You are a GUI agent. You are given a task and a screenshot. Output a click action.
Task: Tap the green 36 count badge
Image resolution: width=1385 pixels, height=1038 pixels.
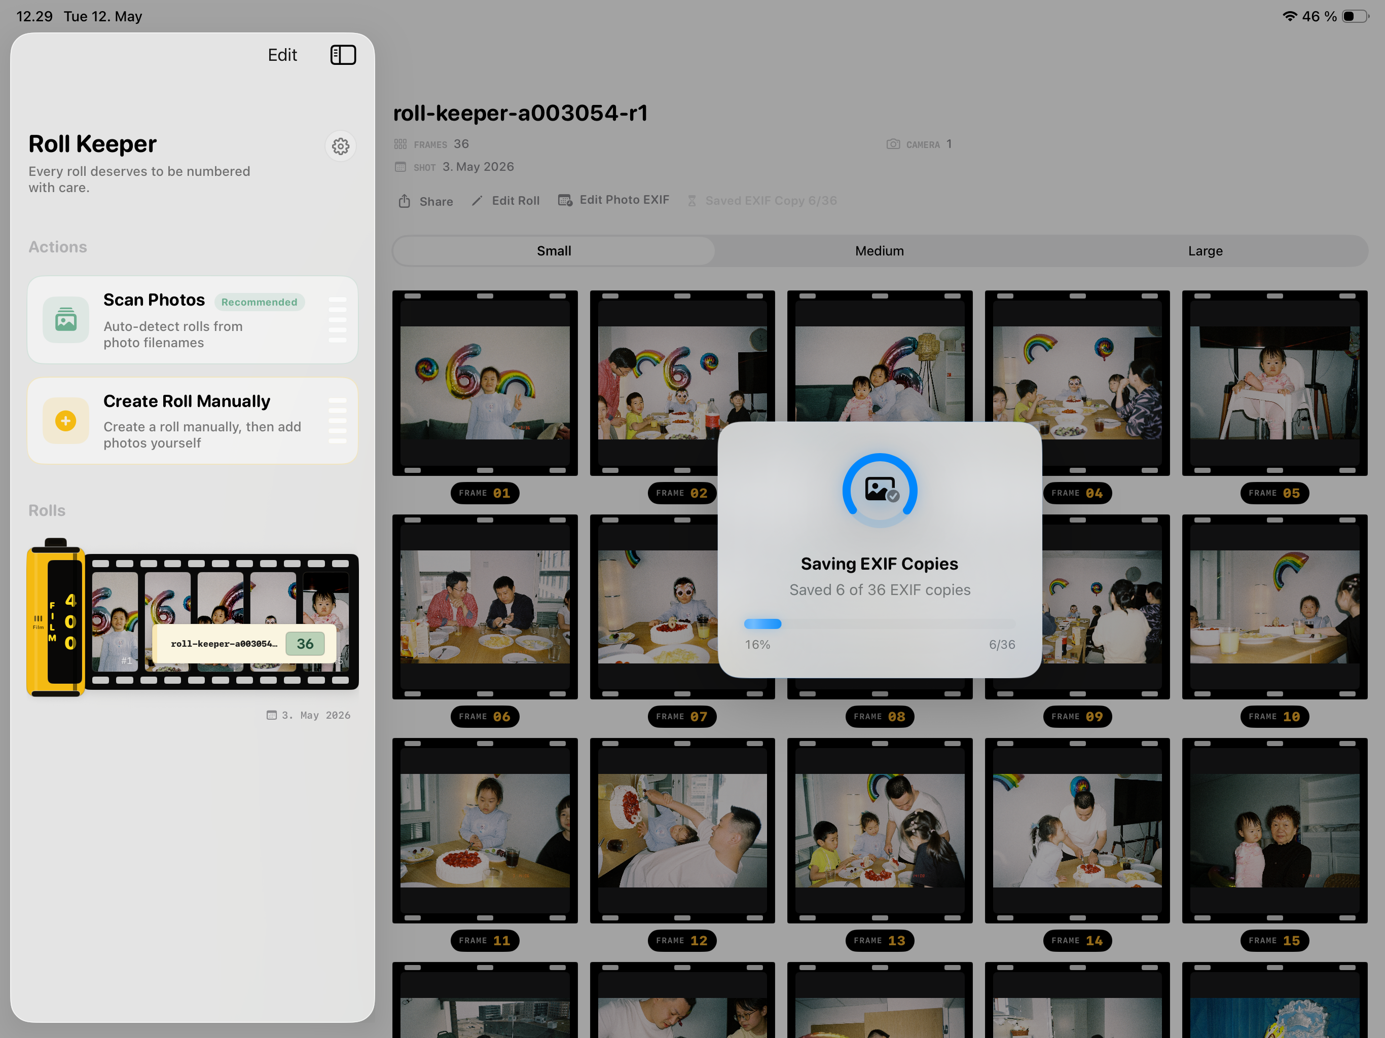click(305, 644)
